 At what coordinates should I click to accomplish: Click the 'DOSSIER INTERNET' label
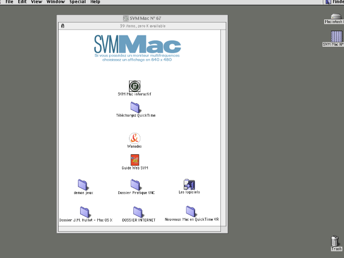click(139, 220)
